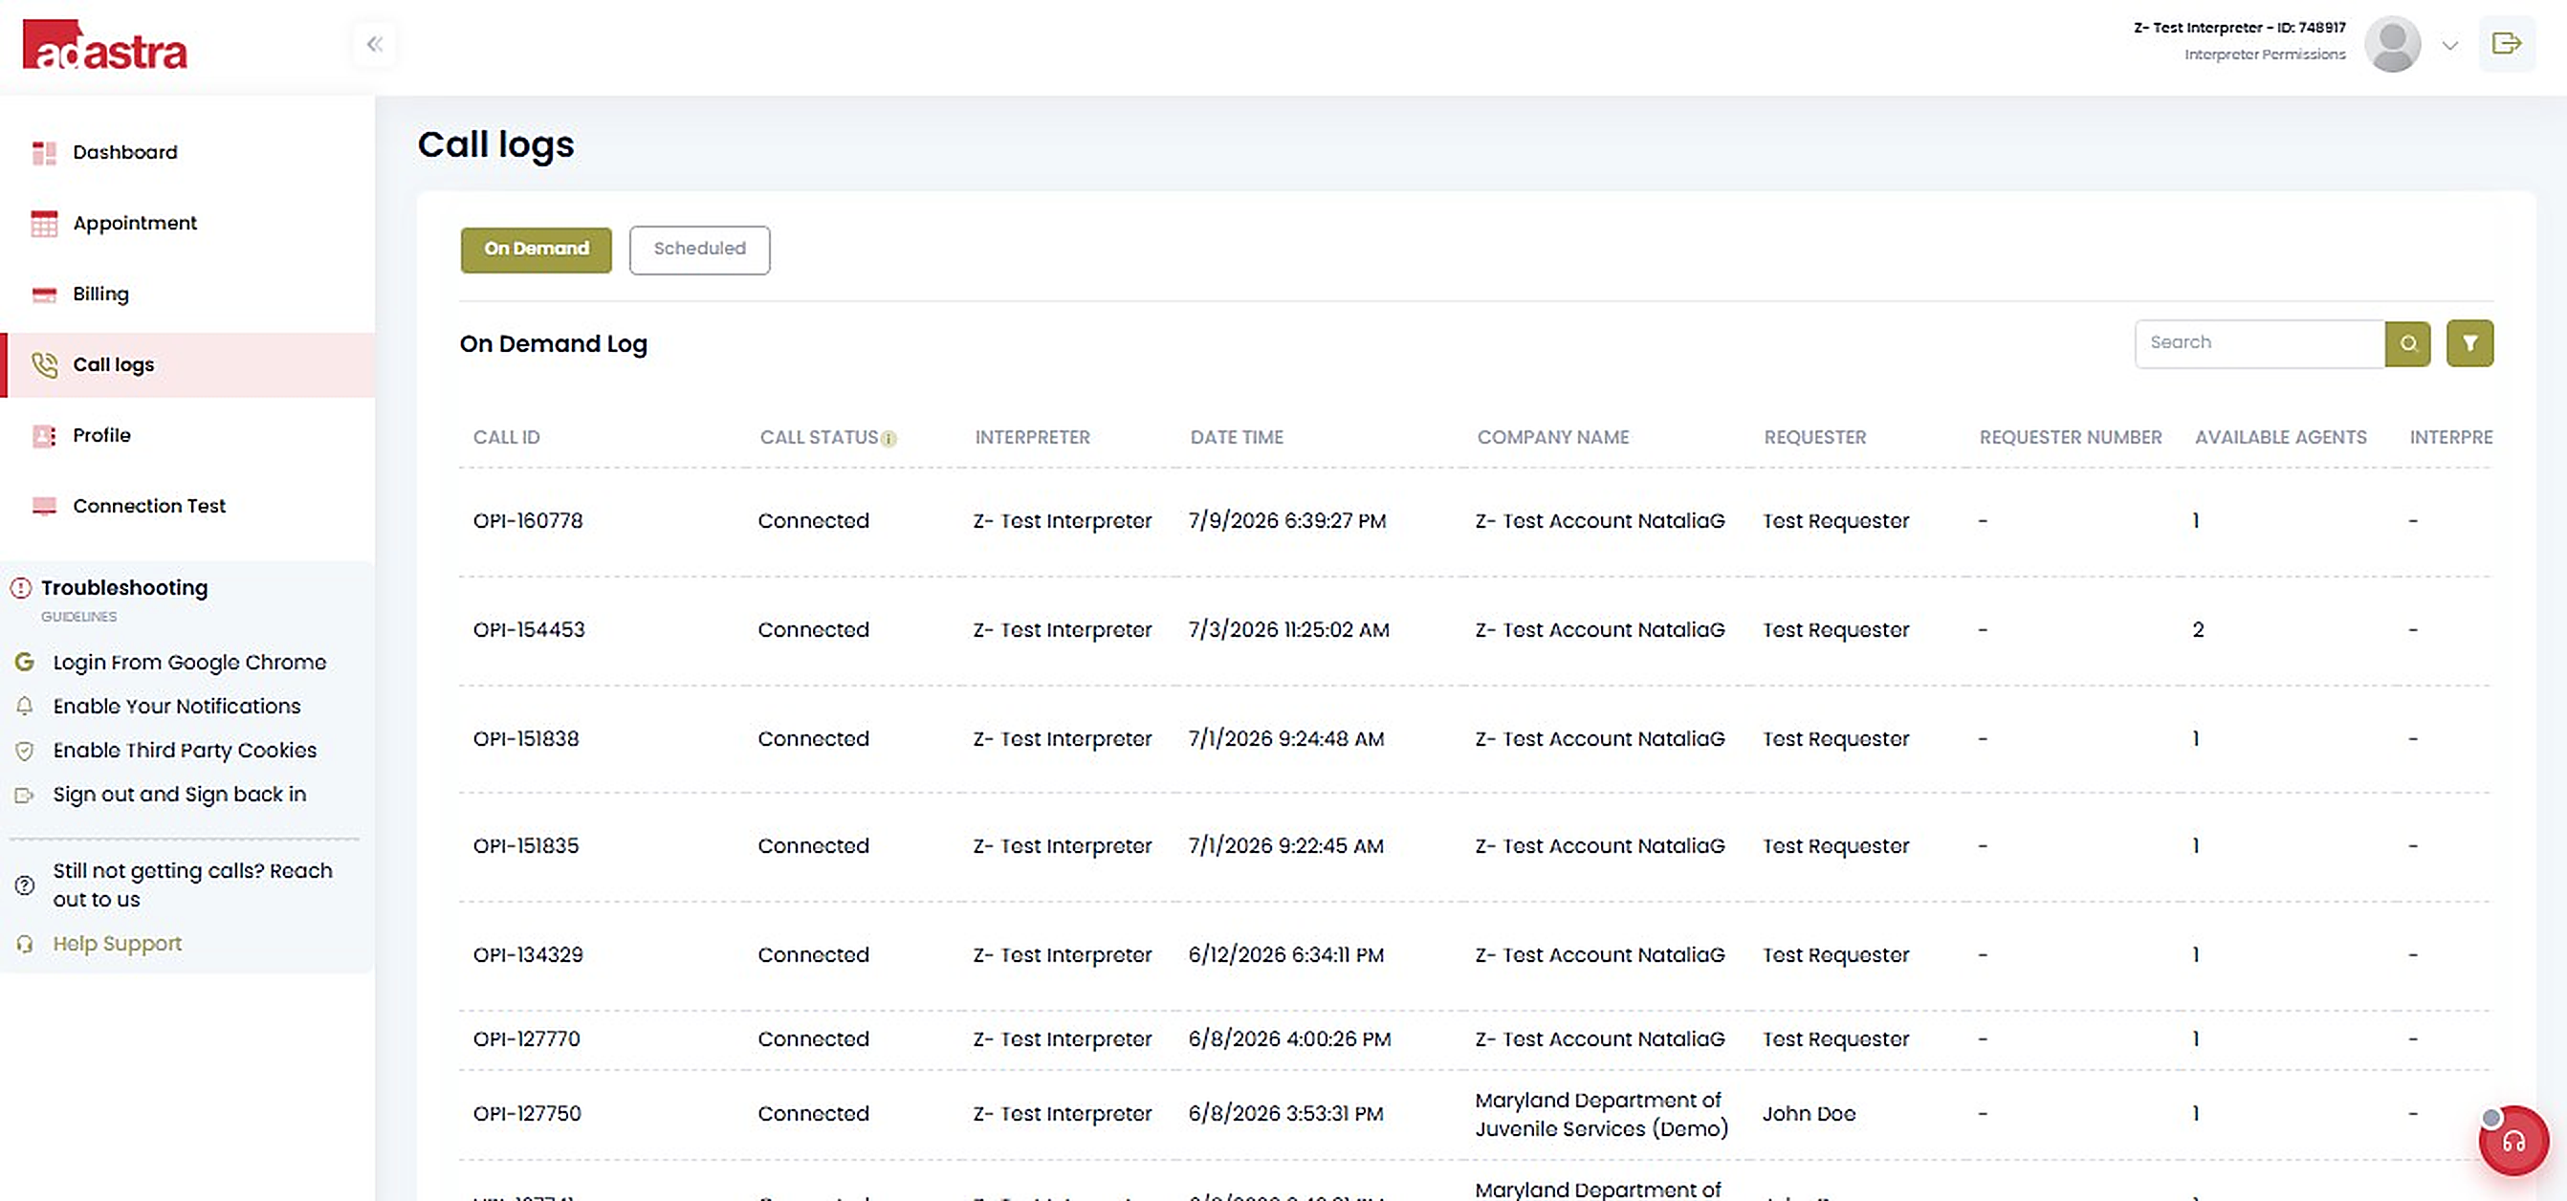Click the AVAILABLE AGENTS column header
Image resolution: width=2567 pixels, height=1201 pixels.
tap(2280, 438)
